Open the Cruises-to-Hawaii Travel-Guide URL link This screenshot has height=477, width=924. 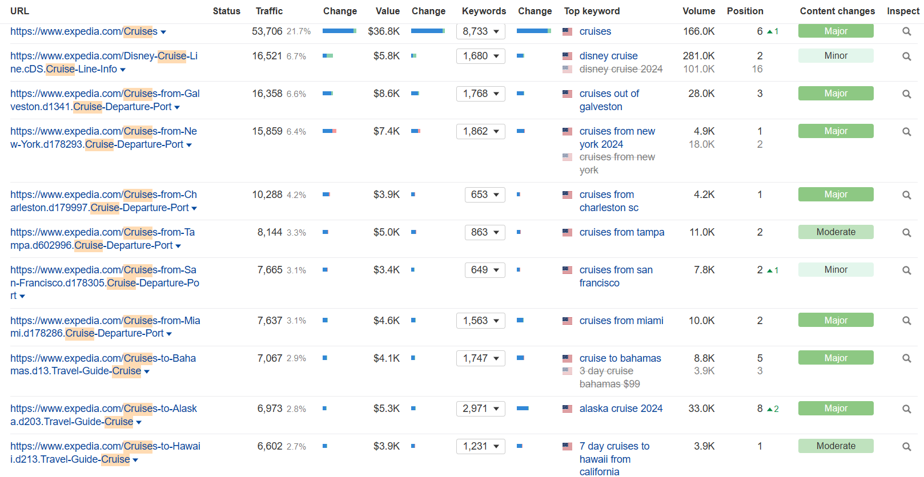pos(105,452)
